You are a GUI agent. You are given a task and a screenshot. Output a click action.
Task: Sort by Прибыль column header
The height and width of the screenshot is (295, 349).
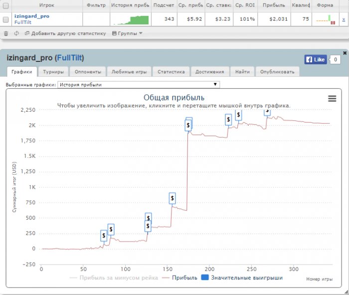(x=274, y=5)
